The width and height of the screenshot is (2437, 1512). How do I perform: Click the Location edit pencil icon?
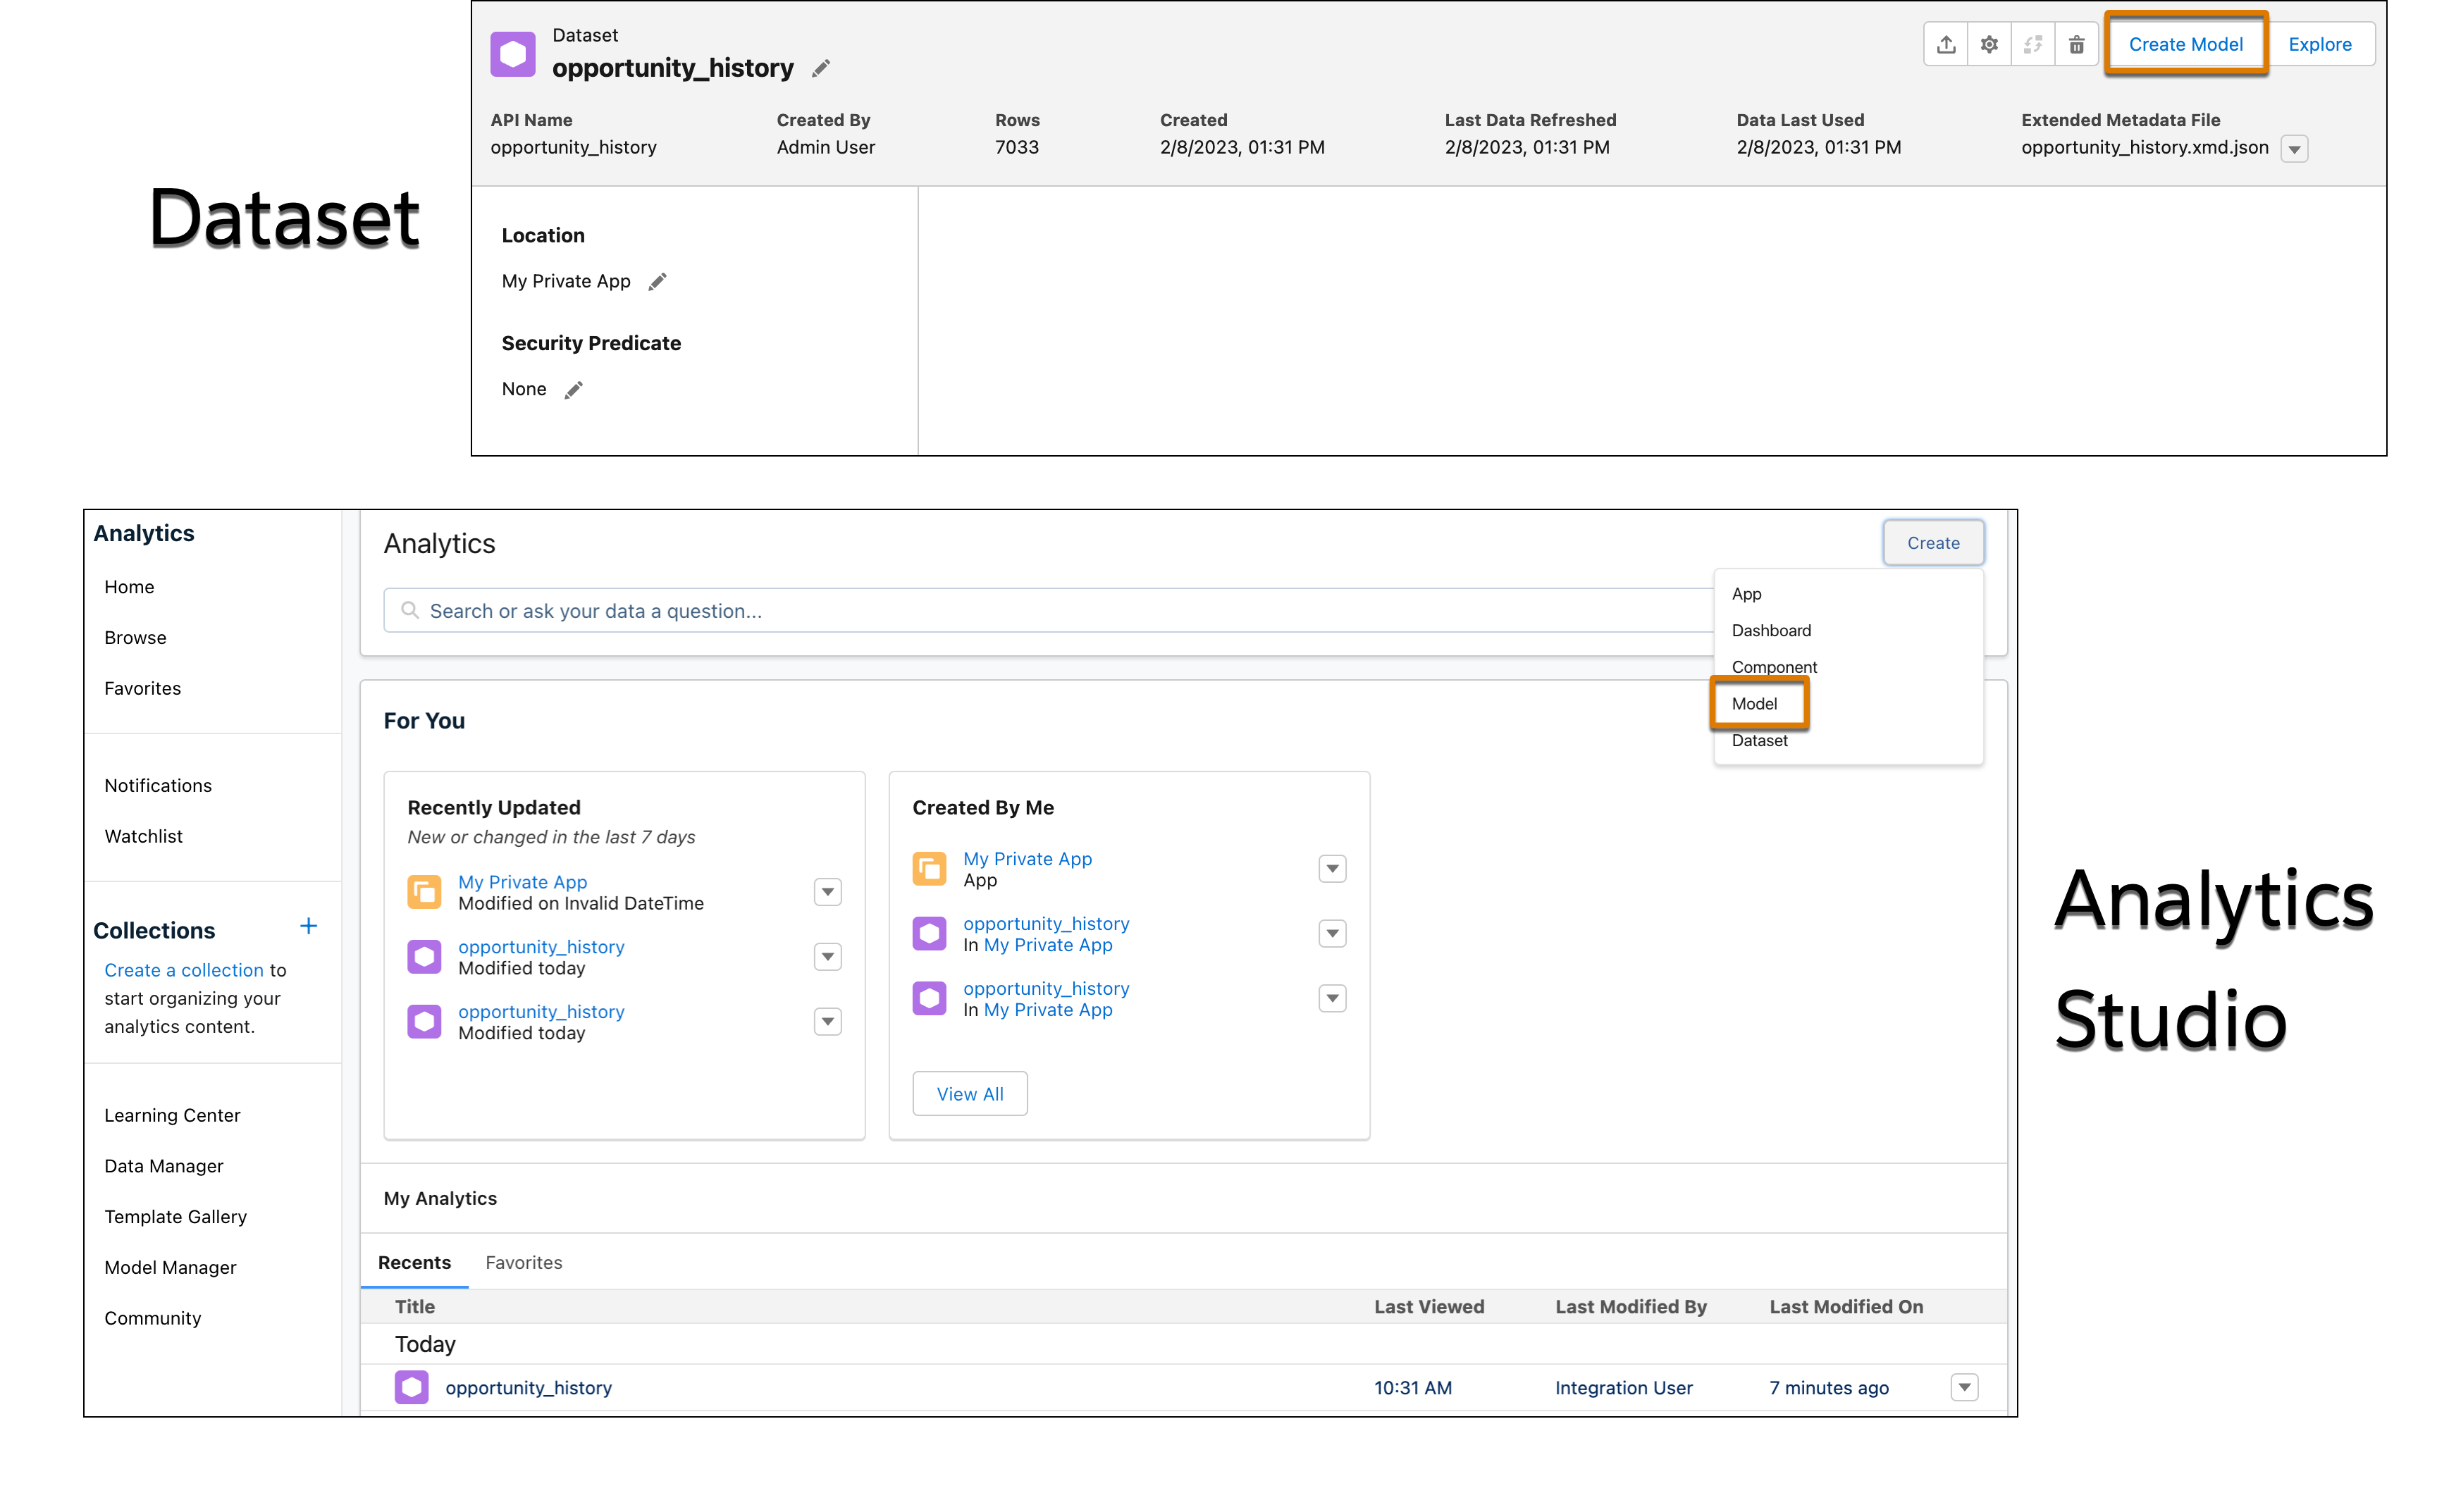pos(657,280)
